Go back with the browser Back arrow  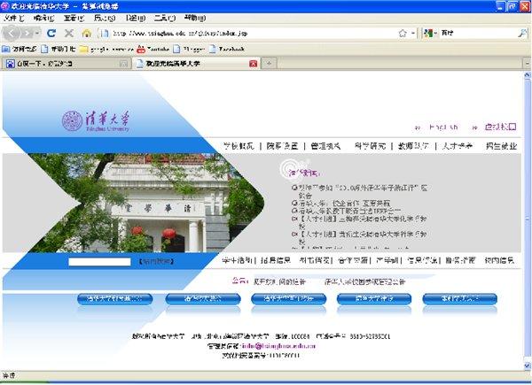(x=12, y=33)
